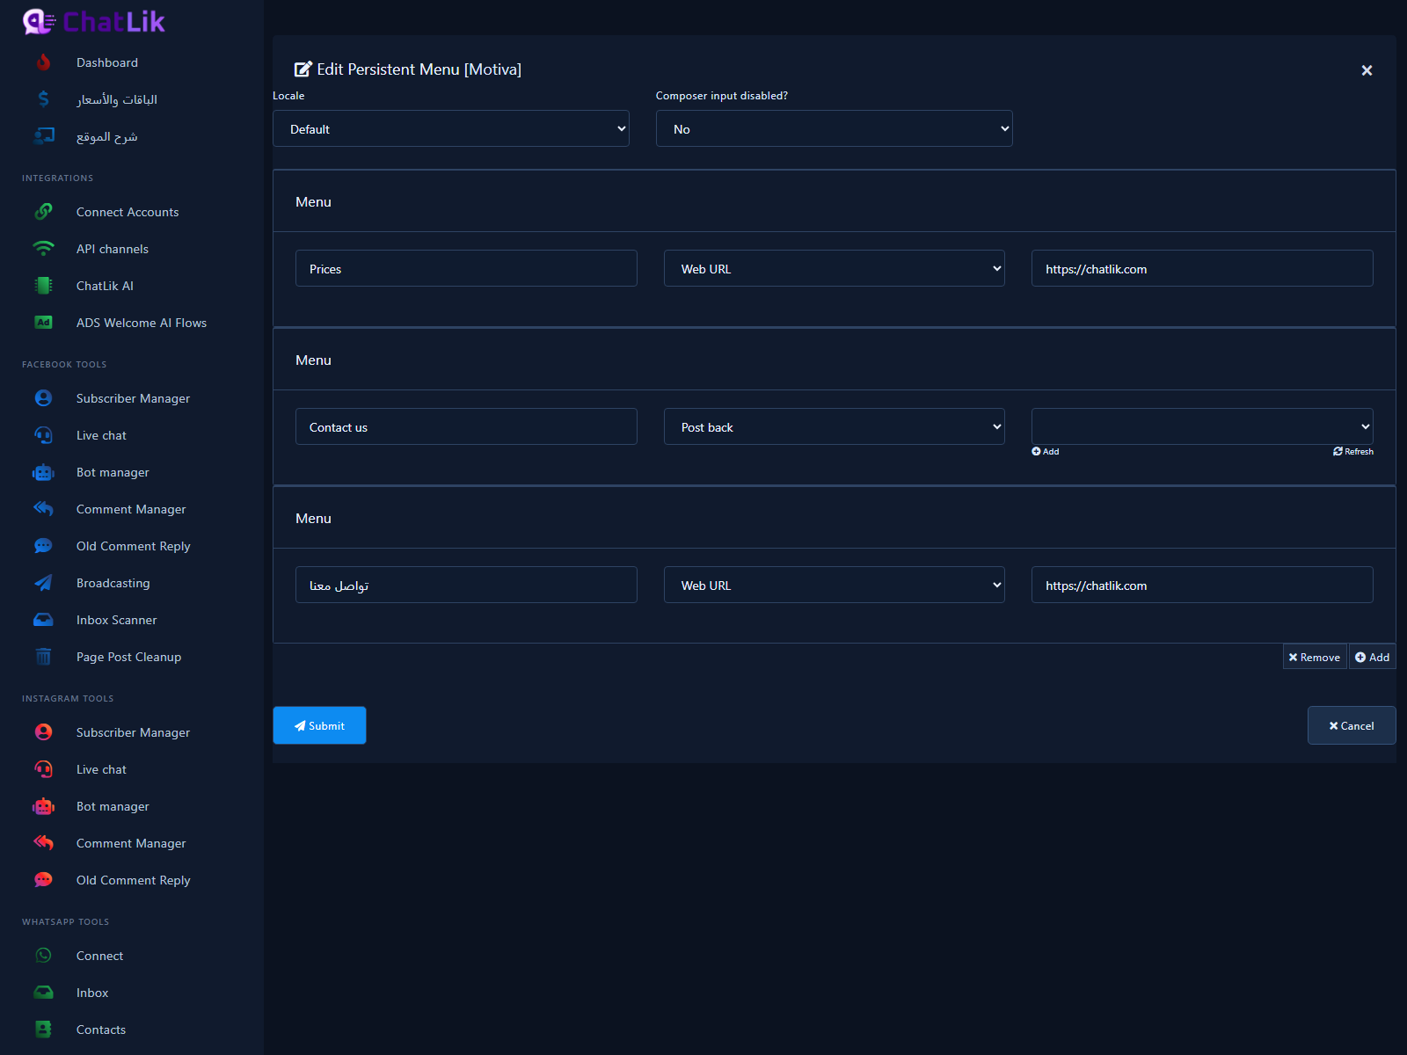Submit the persistent menu form
Screen dimensions: 1407x1055
click(319, 725)
